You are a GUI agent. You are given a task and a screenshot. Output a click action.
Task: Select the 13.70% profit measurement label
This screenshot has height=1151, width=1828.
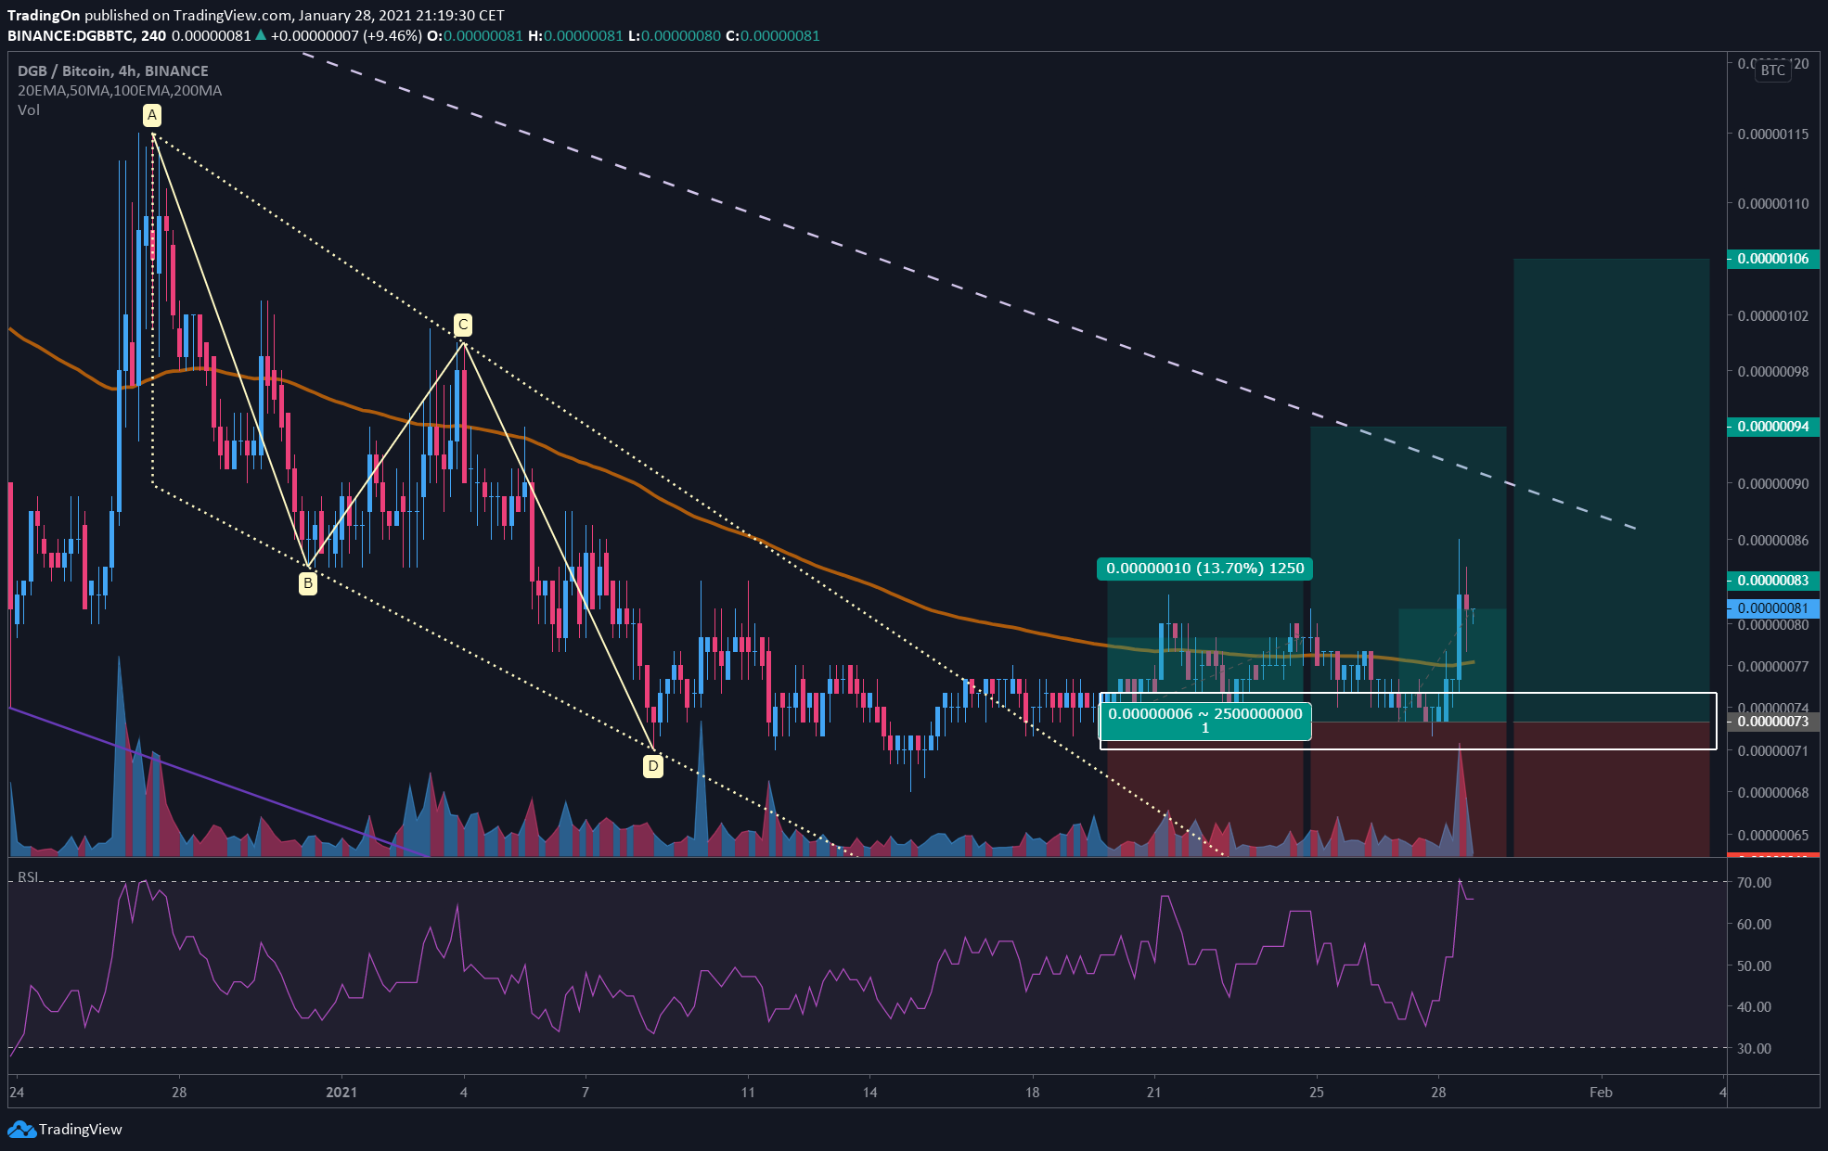pyautogui.click(x=1204, y=569)
